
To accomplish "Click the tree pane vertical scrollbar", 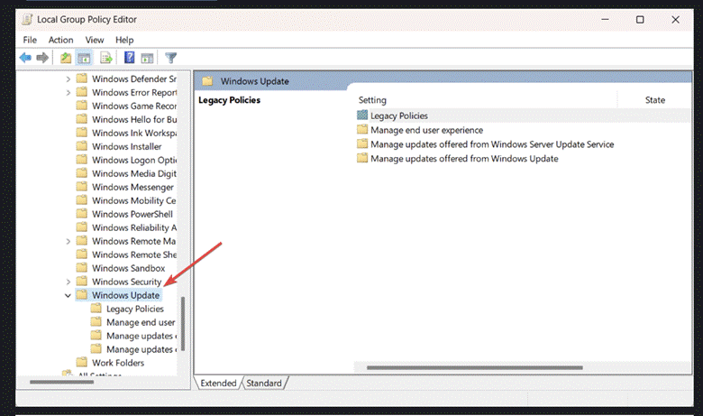I will (183, 323).
